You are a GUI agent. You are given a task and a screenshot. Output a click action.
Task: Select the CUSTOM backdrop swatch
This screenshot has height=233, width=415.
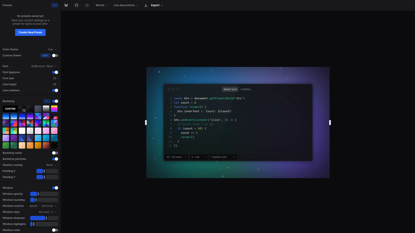click(x=10, y=109)
